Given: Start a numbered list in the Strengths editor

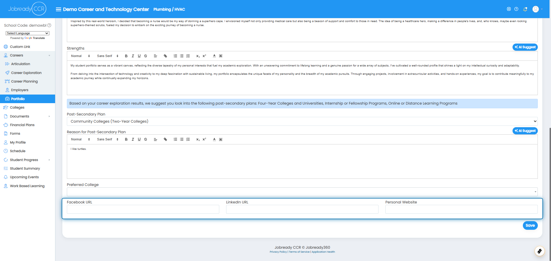Looking at the screenshot, I should tap(175, 56).
